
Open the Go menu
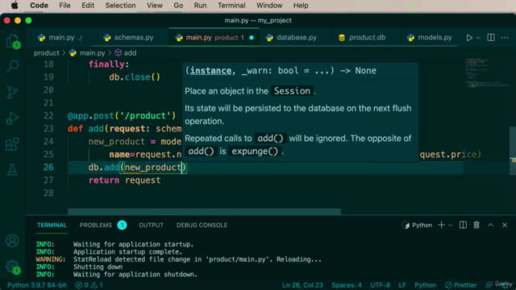[x=178, y=6]
